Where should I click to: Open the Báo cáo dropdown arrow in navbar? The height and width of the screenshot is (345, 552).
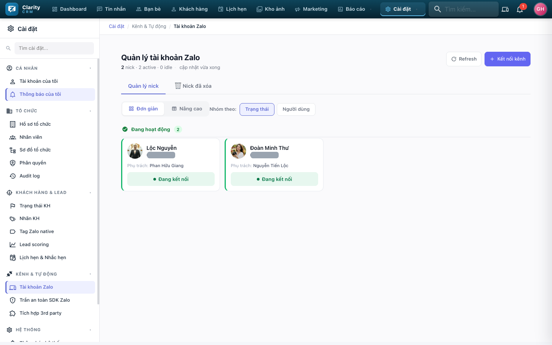[371, 9]
